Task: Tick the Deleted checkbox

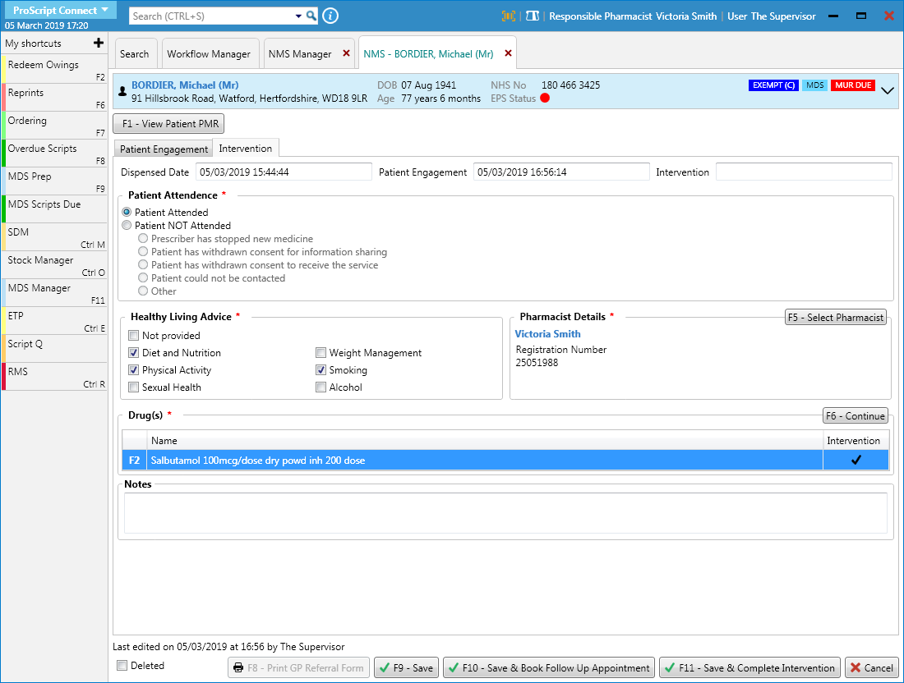Action: click(122, 665)
